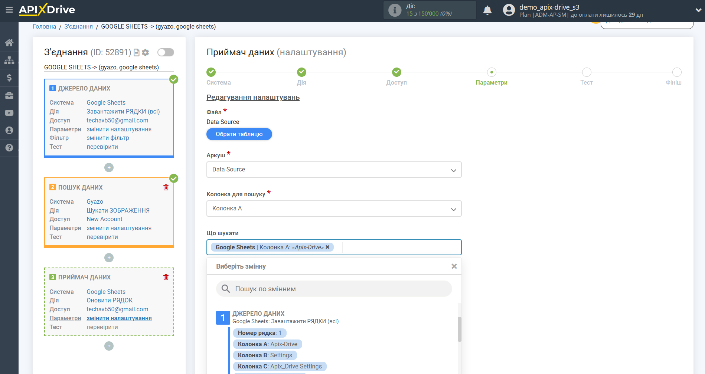Expand the user account menu chevron
Viewport: 705px width, 374px height.
pyautogui.click(x=698, y=10)
